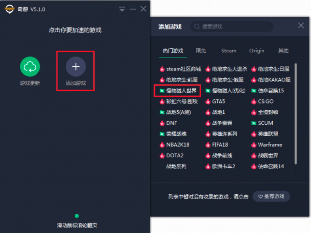Screen dimensions: 311x233
Task: Click the flame icon beside steam社区商城
Action: point(162,69)
